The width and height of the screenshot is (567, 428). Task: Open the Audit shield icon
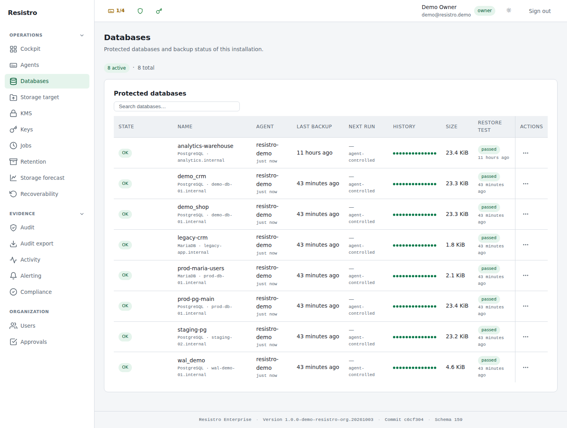[13, 228]
